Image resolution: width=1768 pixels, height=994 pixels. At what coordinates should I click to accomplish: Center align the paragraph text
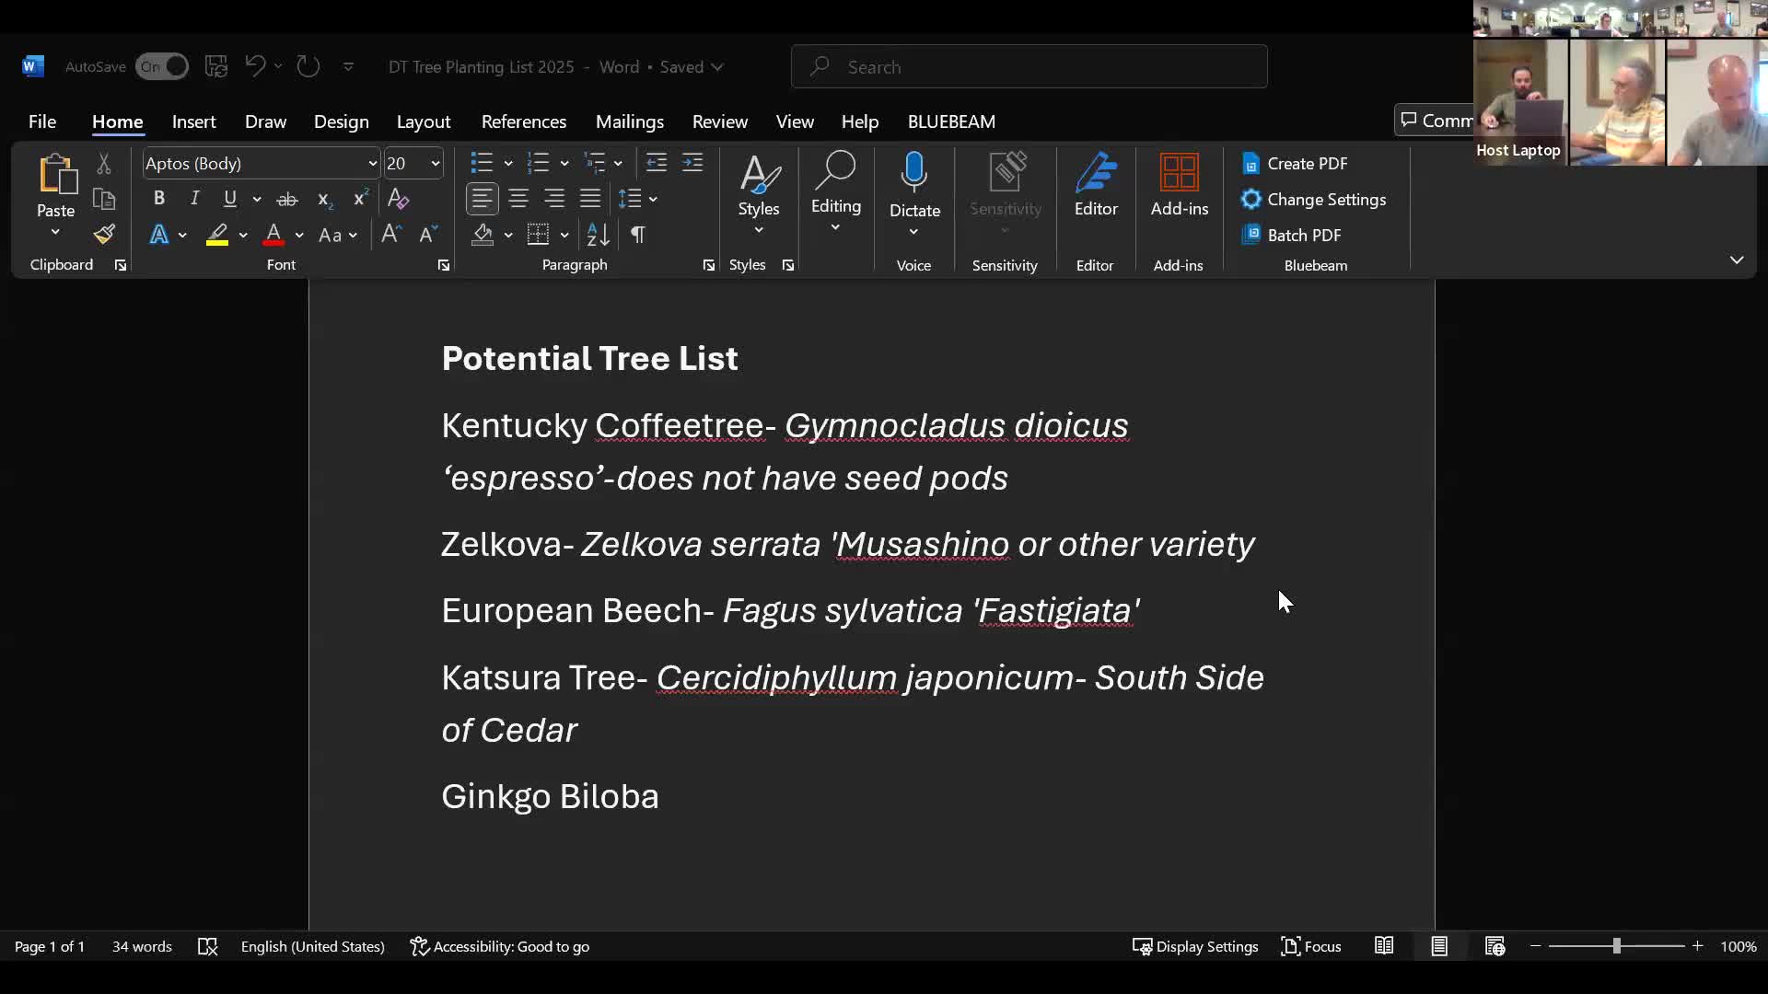coord(518,199)
